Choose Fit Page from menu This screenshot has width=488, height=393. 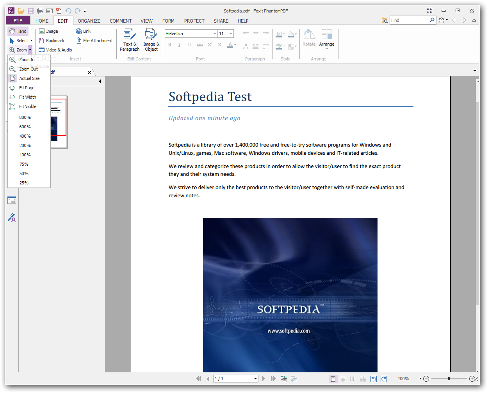(x=29, y=88)
